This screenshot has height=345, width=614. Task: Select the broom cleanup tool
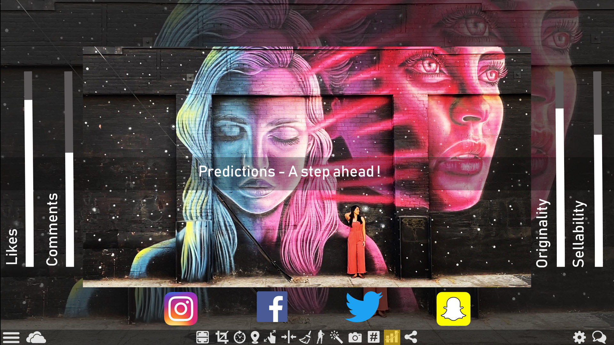(305, 337)
